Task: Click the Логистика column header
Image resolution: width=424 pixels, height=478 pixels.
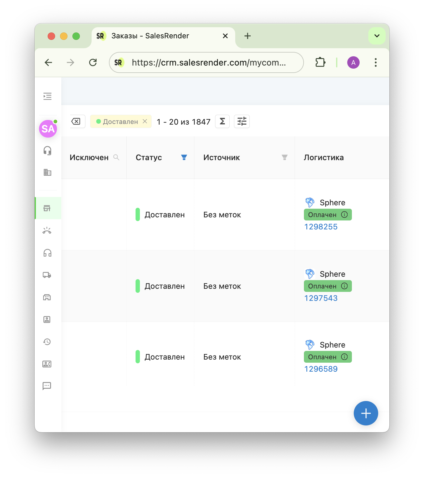Action: (324, 157)
